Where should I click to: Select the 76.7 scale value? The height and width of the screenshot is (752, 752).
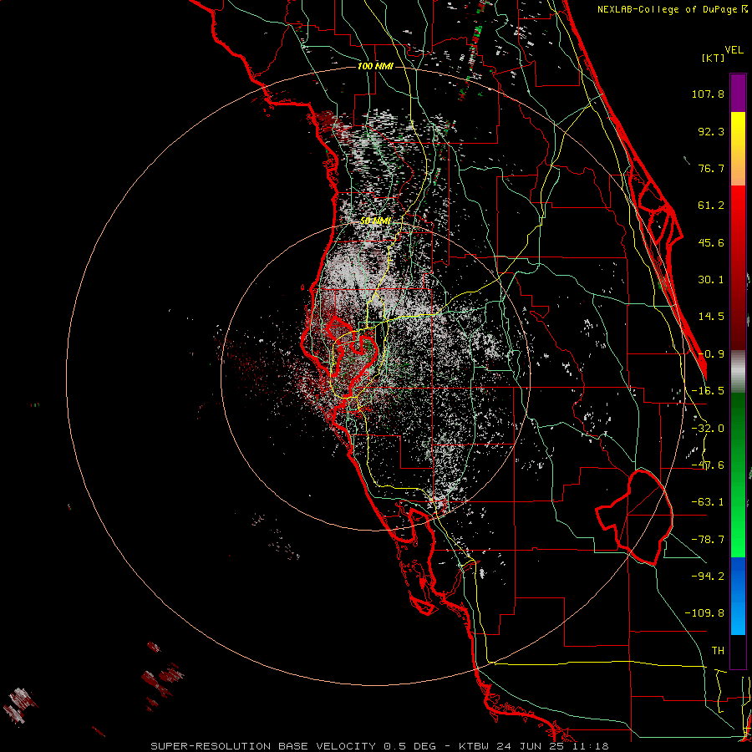pos(711,168)
